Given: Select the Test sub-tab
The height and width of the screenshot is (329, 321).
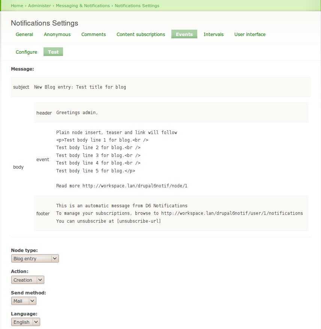Looking at the screenshot, I should tap(53, 52).
